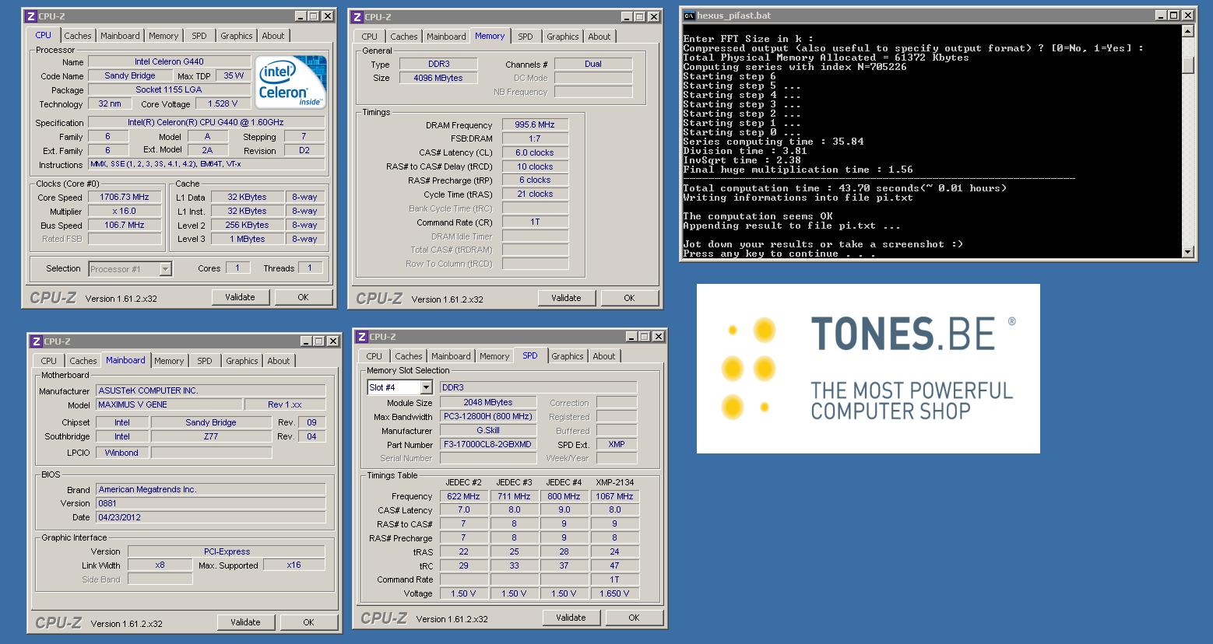The image size is (1213, 644).
Task: Open Caches tab in Mainboard window
Action: pos(83,361)
